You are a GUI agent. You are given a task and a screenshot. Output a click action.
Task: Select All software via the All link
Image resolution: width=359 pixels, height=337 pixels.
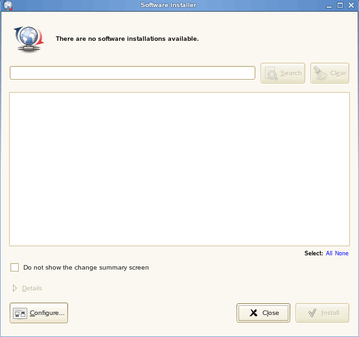point(329,253)
